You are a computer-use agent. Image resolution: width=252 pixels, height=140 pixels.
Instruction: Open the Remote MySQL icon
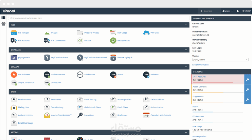(x=113, y=58)
